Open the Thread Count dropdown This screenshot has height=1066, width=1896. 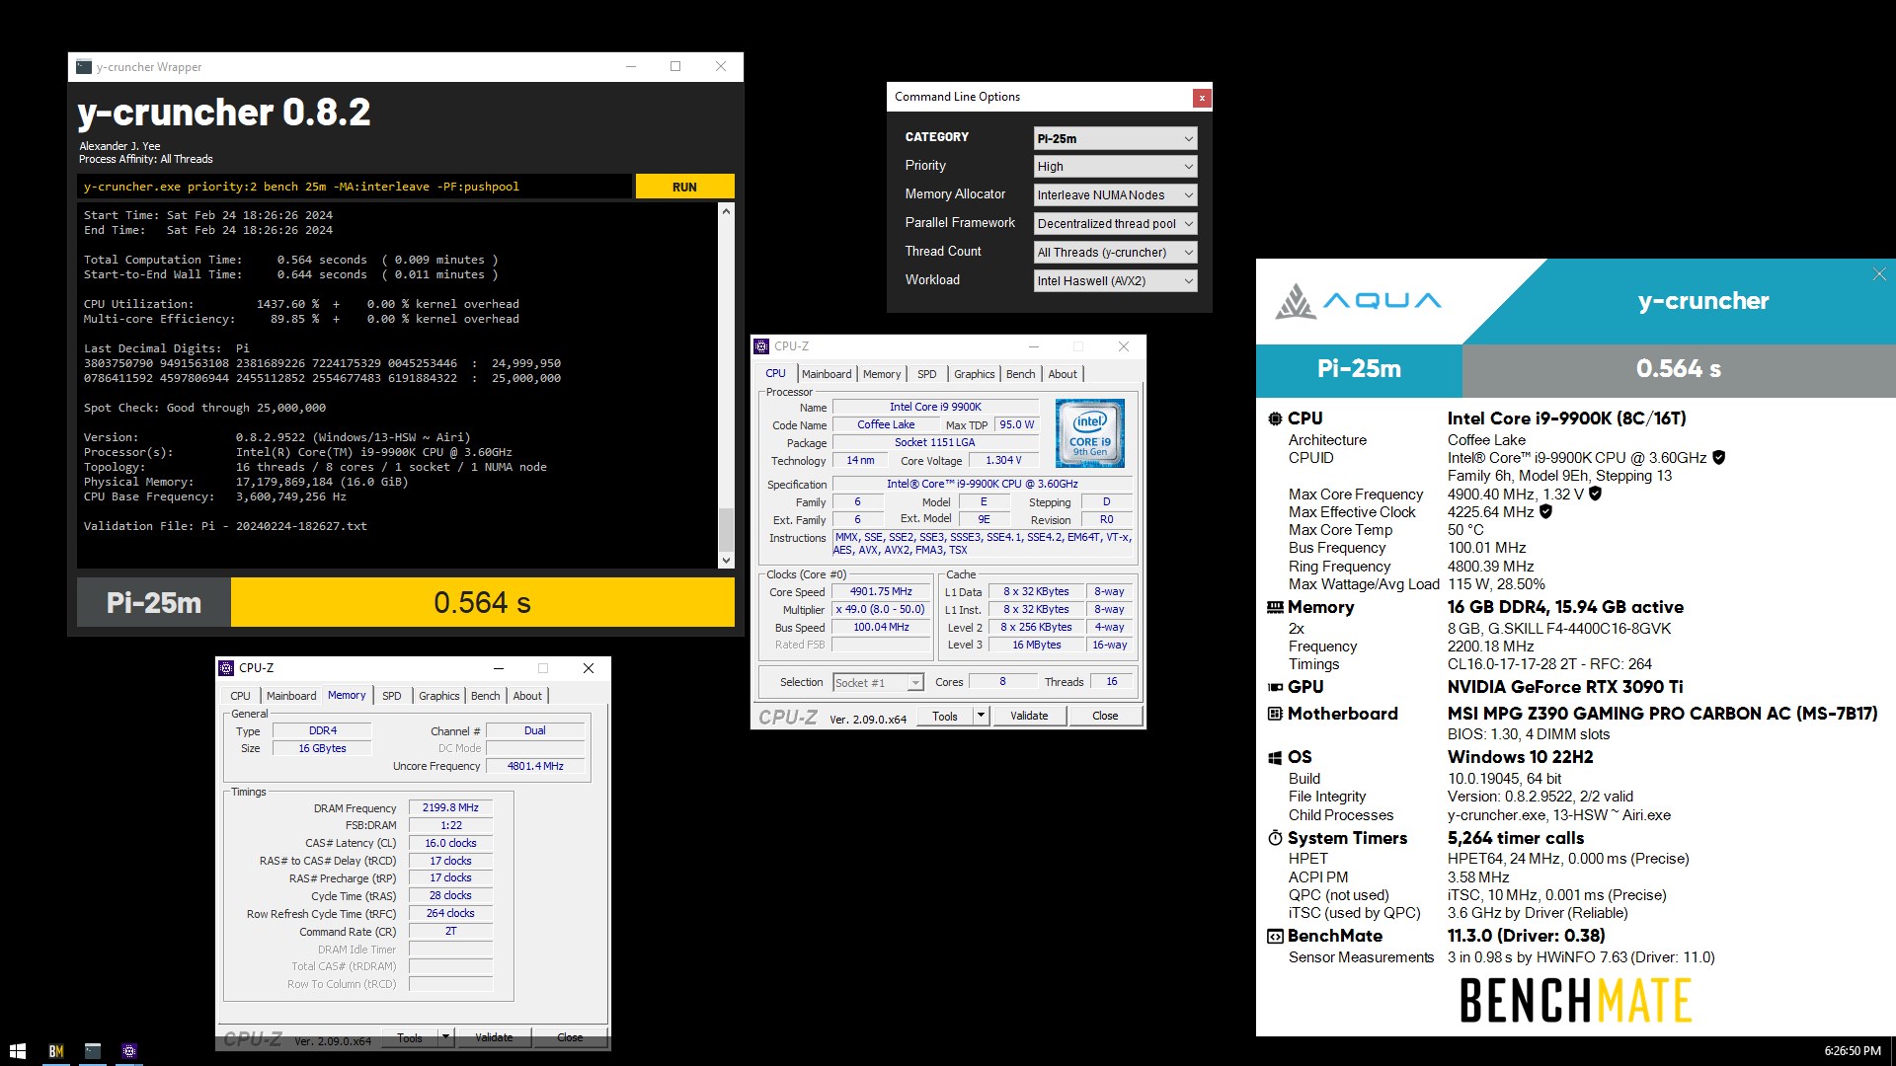coord(1115,253)
